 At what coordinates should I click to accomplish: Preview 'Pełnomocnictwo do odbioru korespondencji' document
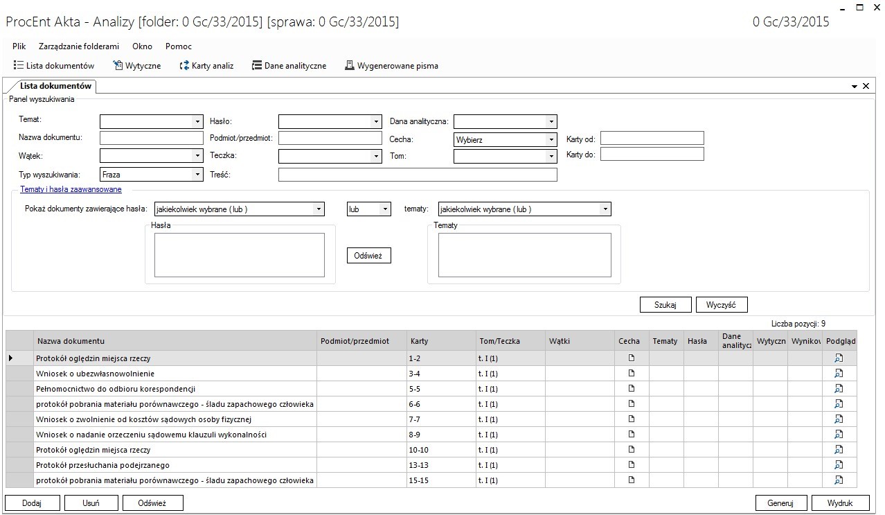[839, 389]
